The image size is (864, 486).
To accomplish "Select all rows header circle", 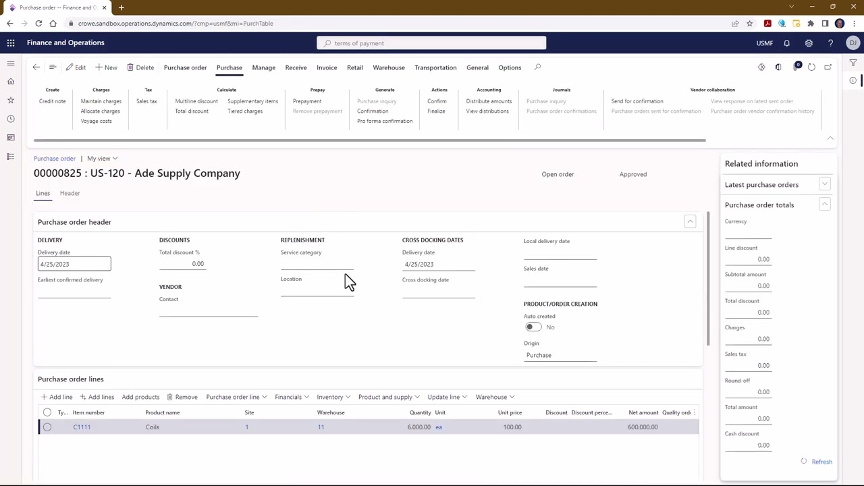I will [47, 412].
